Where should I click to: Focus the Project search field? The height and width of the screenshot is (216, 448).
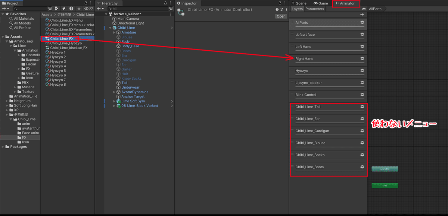pos(30,9)
